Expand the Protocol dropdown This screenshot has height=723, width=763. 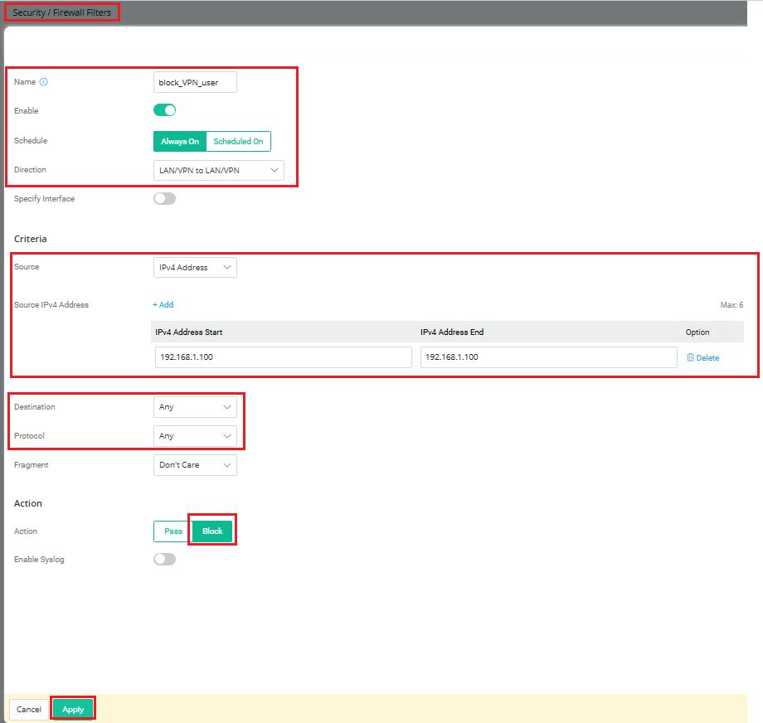(195, 436)
